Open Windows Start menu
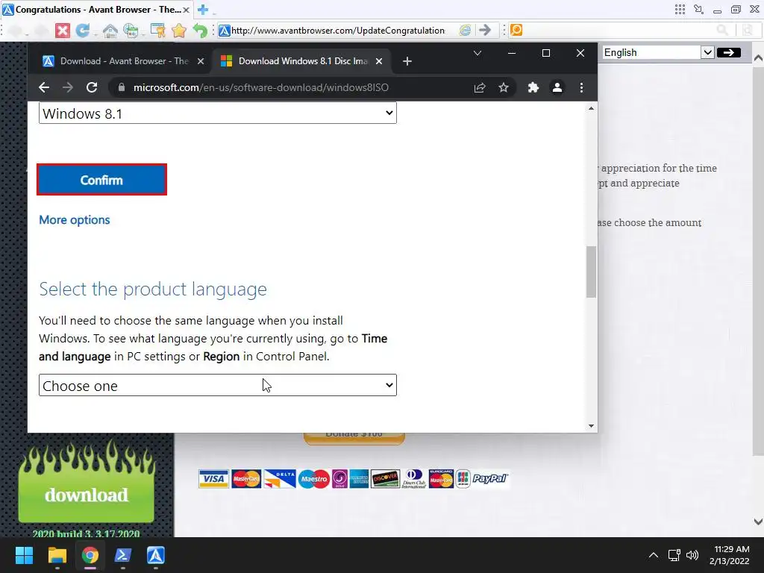 (x=24, y=555)
